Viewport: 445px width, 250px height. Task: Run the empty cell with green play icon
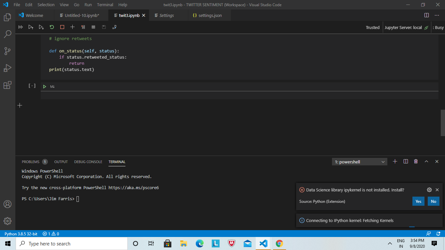click(45, 87)
